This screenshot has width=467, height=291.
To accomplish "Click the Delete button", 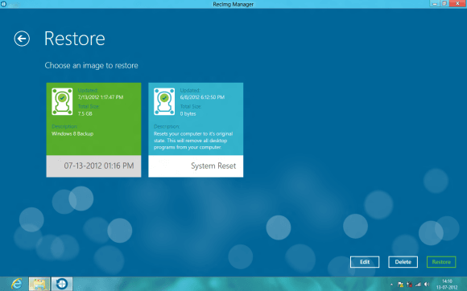I will coord(403,262).
